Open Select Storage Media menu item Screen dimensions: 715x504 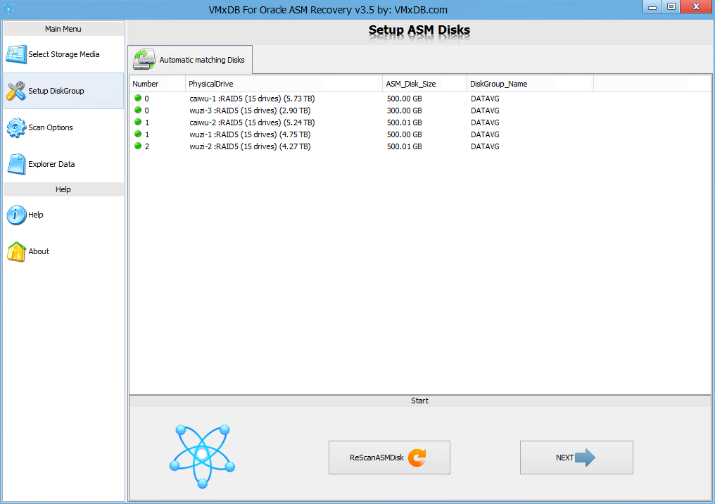63,54
